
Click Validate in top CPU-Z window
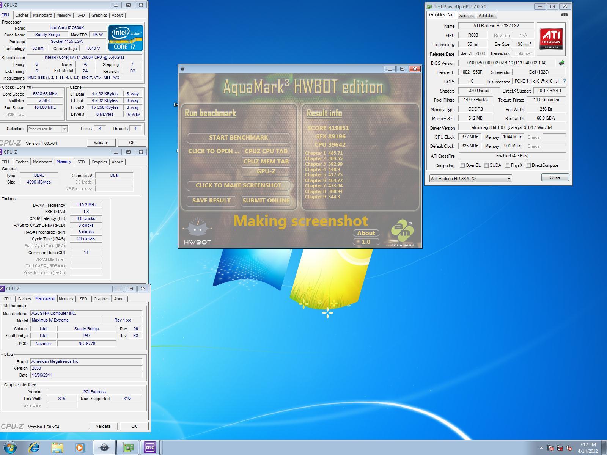click(x=101, y=143)
